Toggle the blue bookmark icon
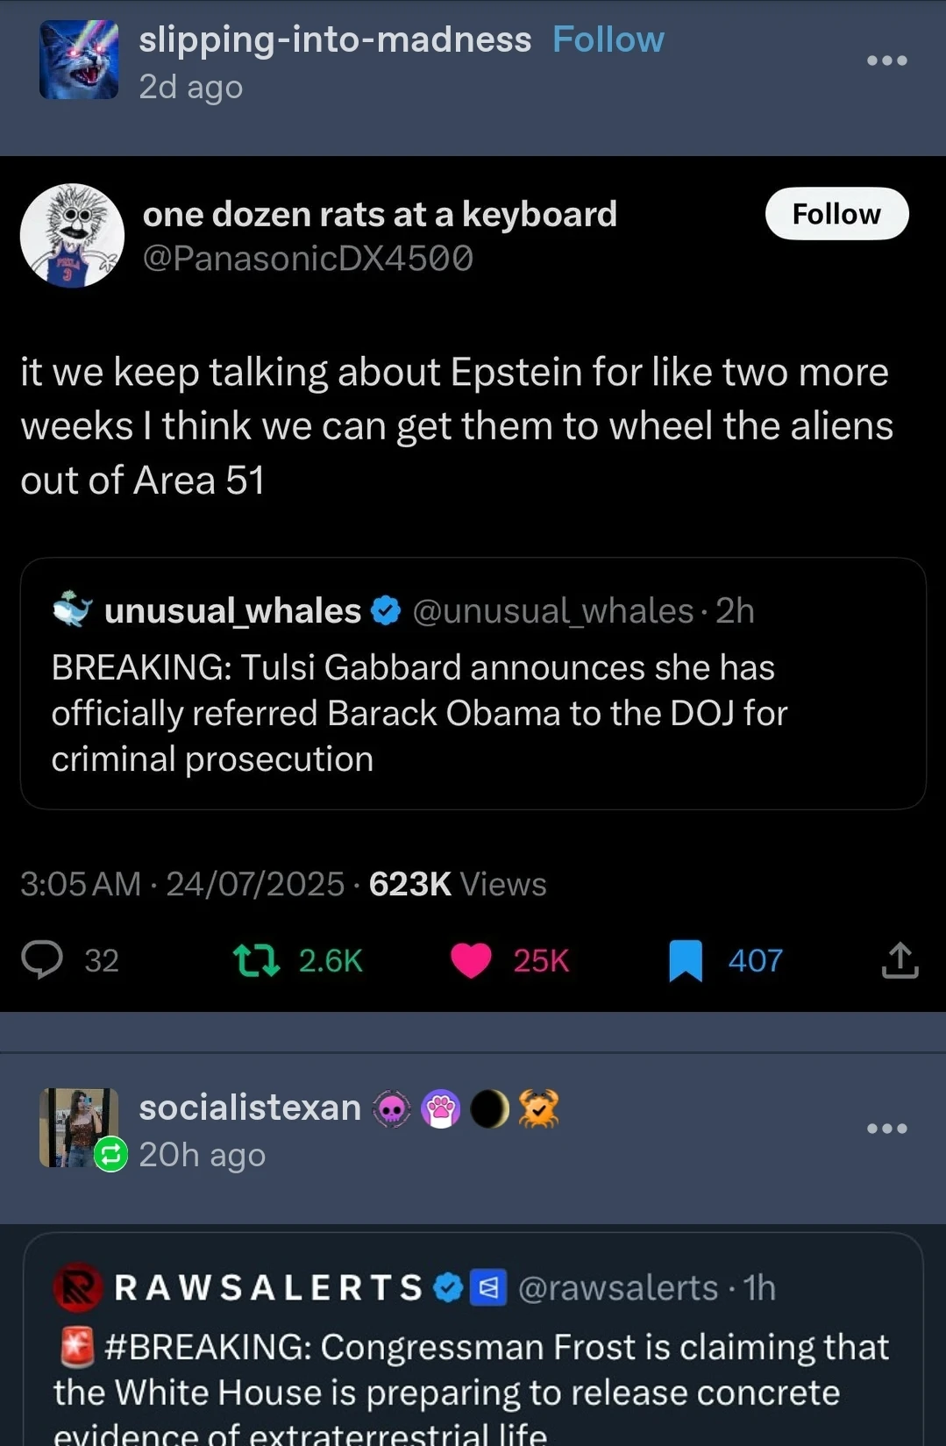 pyautogui.click(x=686, y=960)
